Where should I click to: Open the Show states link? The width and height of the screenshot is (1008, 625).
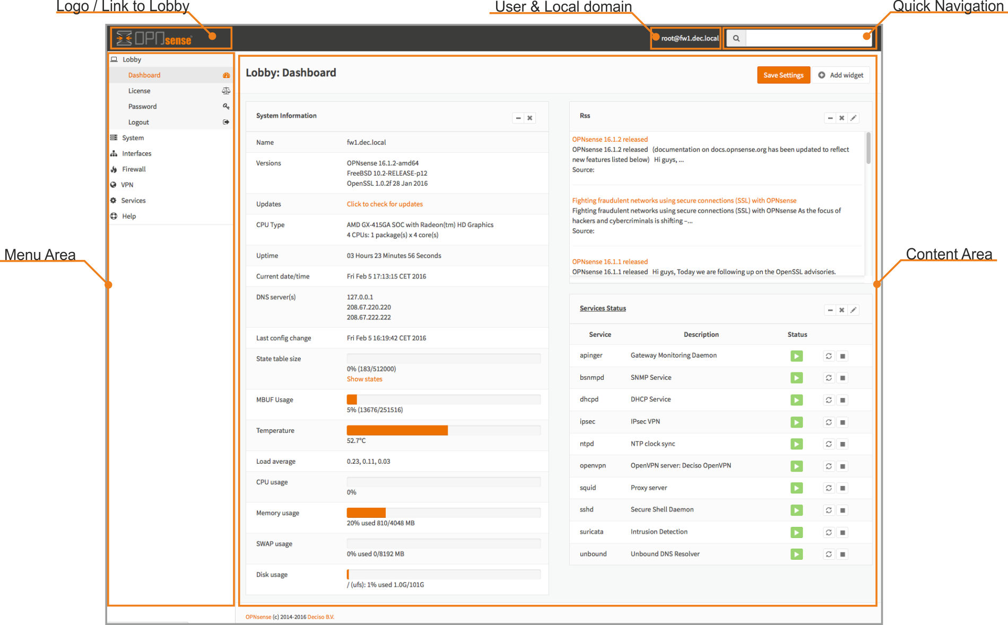tap(364, 379)
